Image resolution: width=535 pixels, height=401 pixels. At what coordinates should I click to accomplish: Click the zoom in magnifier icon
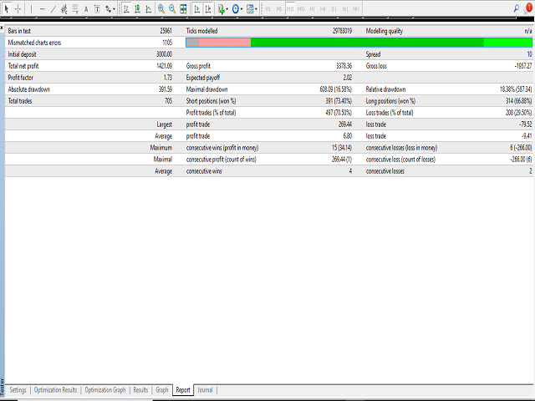(x=161, y=9)
